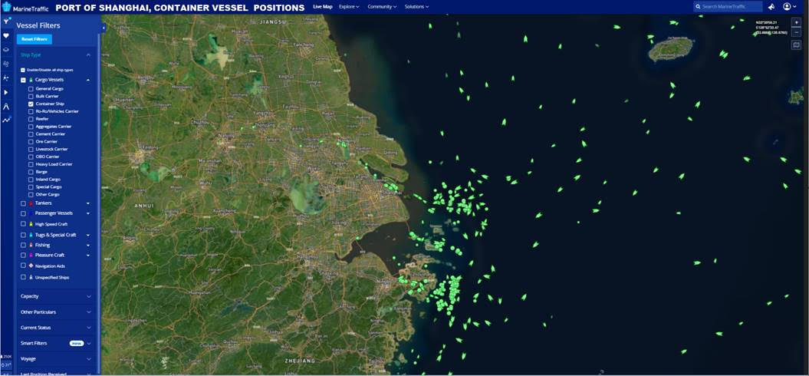This screenshot has height=376, width=809.
Task: Open the Explore menu
Action: click(348, 6)
